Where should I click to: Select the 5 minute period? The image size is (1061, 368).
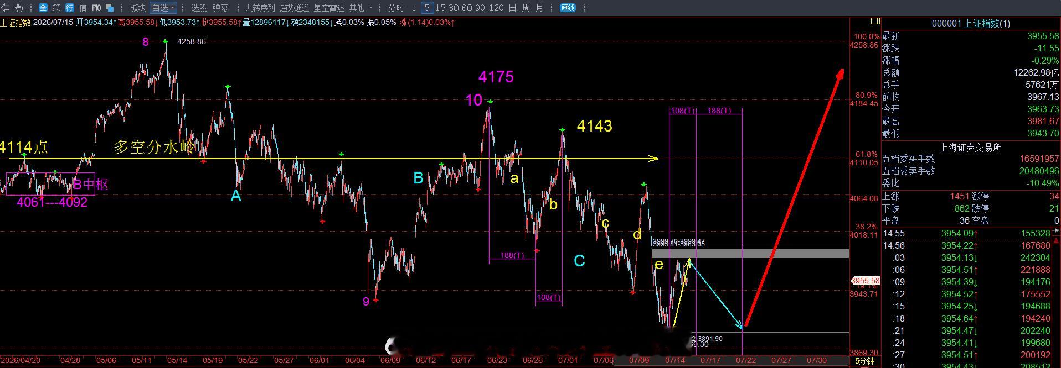pos(427,8)
